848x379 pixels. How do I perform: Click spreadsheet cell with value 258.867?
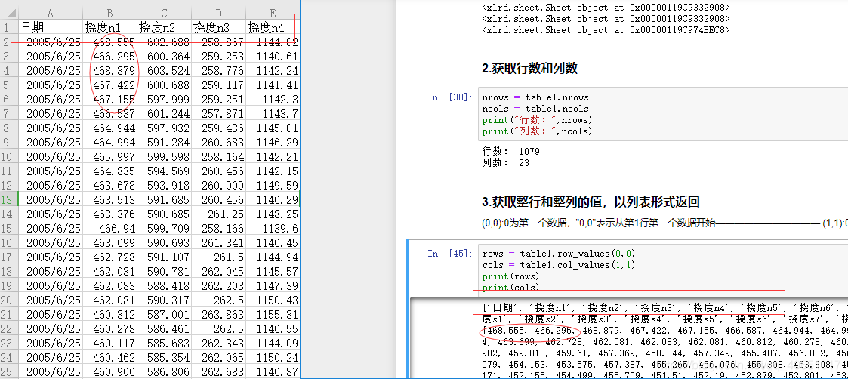click(218, 42)
